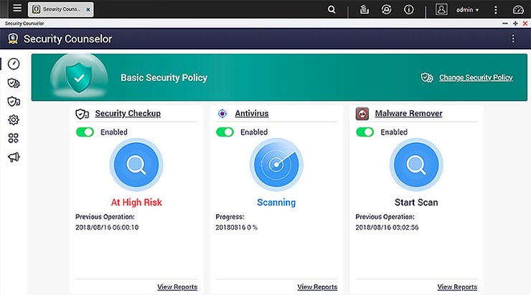This screenshot has height=295, width=531.
Task: Toggle the Malware Remover Enabled switch
Action: point(365,132)
